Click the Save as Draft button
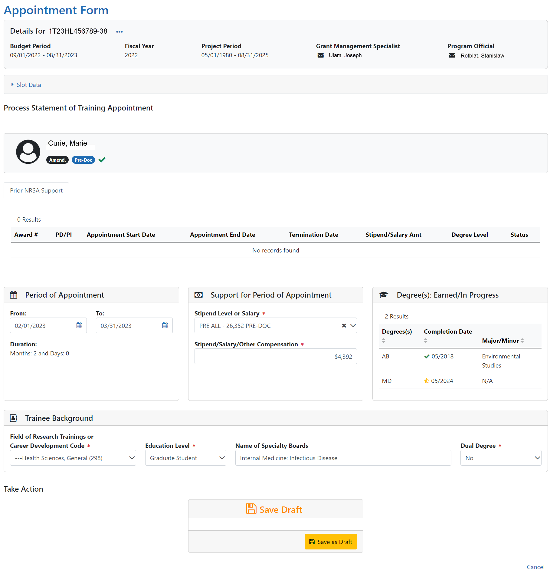550x577 pixels. point(331,542)
